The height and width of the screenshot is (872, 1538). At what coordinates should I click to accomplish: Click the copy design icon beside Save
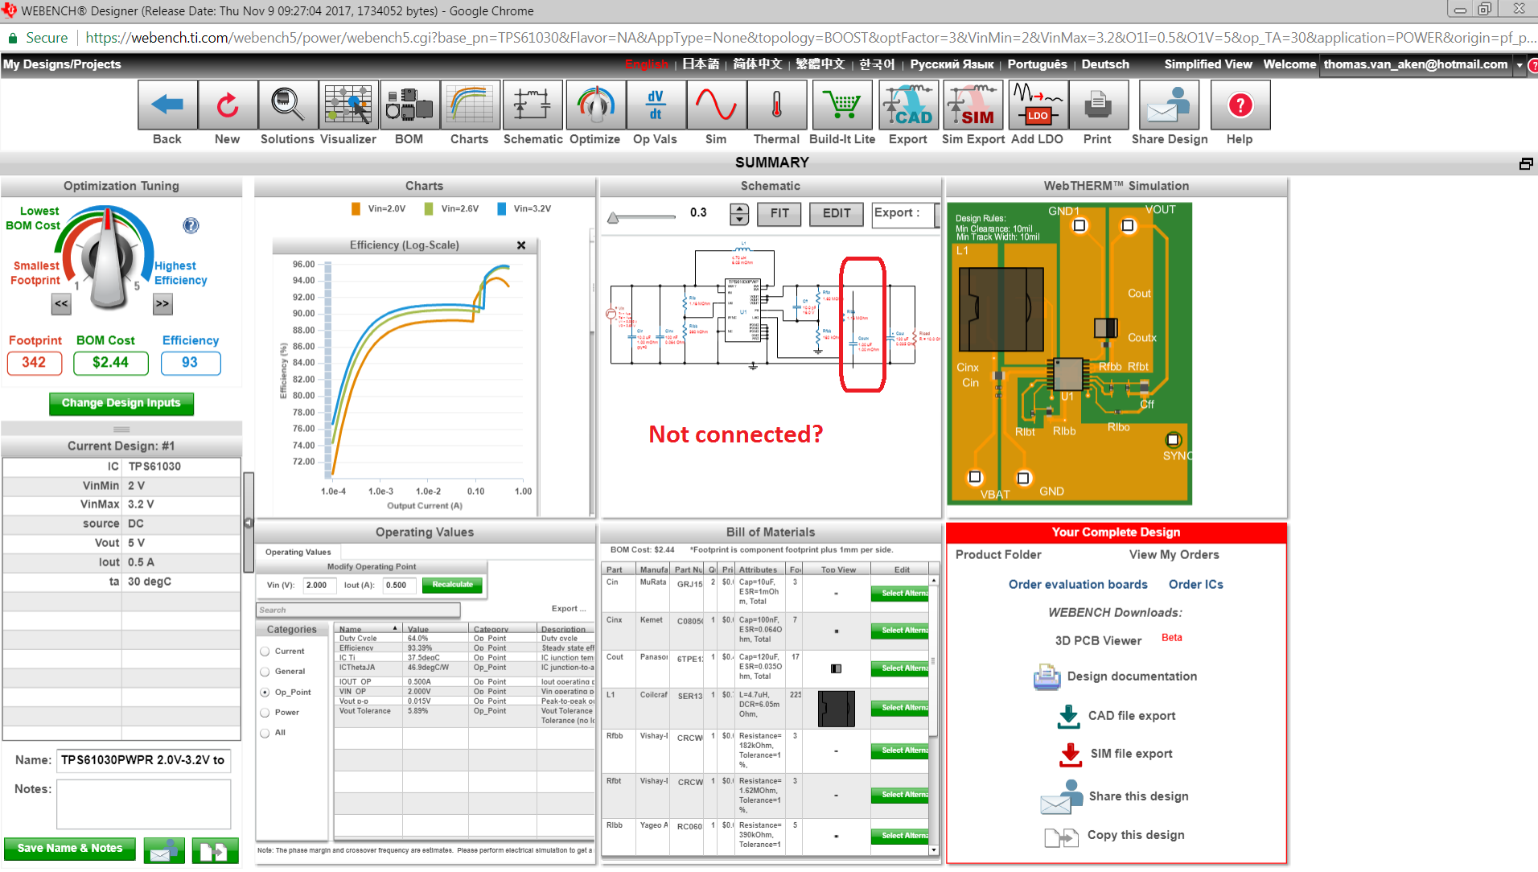pos(214,850)
